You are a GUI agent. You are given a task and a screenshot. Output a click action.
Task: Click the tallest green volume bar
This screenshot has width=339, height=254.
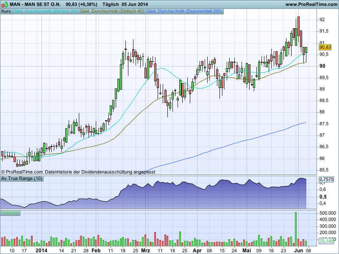point(296,229)
